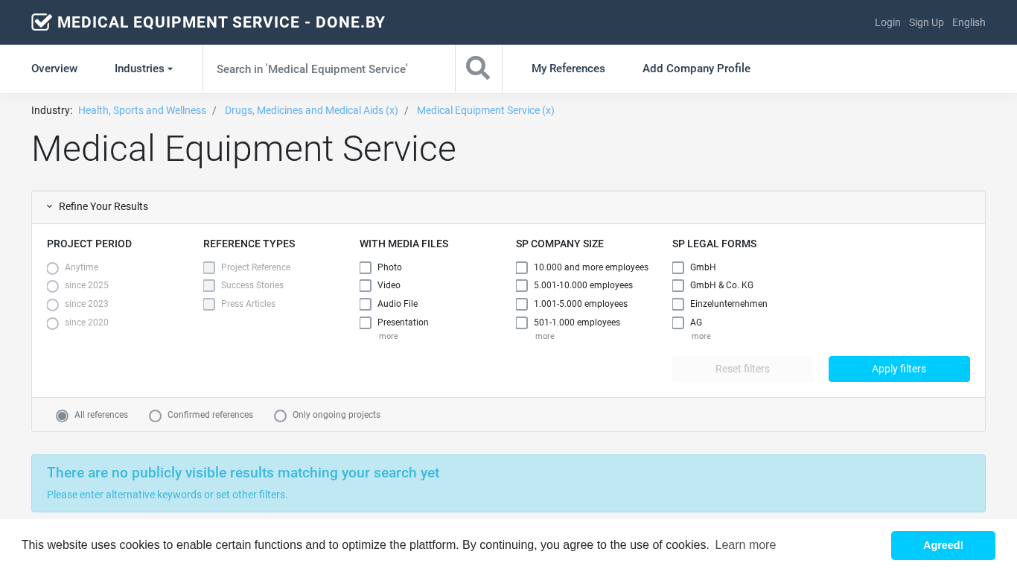Viewport: 1017px width, 572px height.
Task: Open the My References menu item
Action: click(x=568, y=69)
